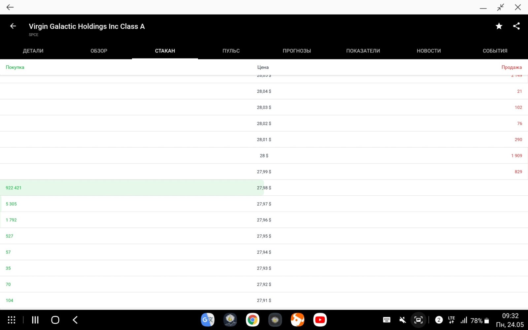The width and height of the screenshot is (528, 330).
Task: Open the Android apps grid icon
Action: point(12,320)
